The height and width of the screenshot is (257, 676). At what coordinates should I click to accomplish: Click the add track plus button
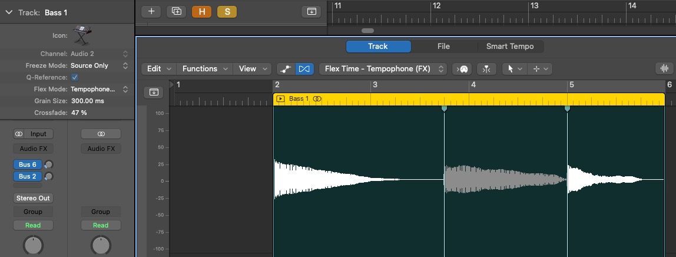(151, 12)
